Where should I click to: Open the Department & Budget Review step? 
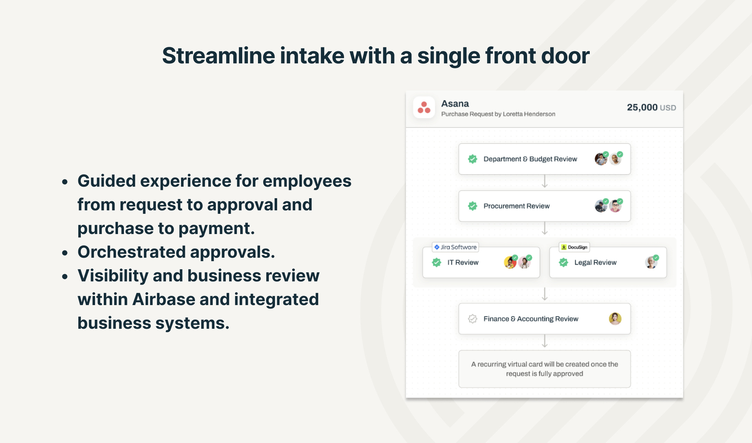coord(545,159)
